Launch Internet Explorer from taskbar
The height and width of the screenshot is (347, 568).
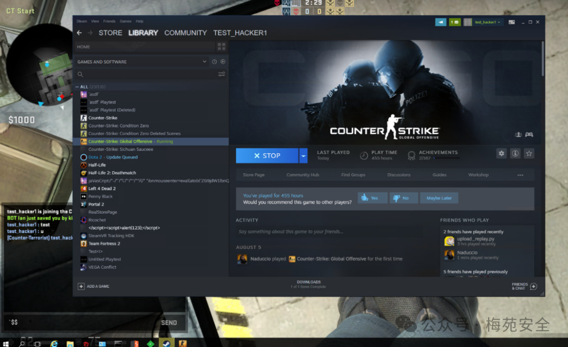[x=54, y=343]
